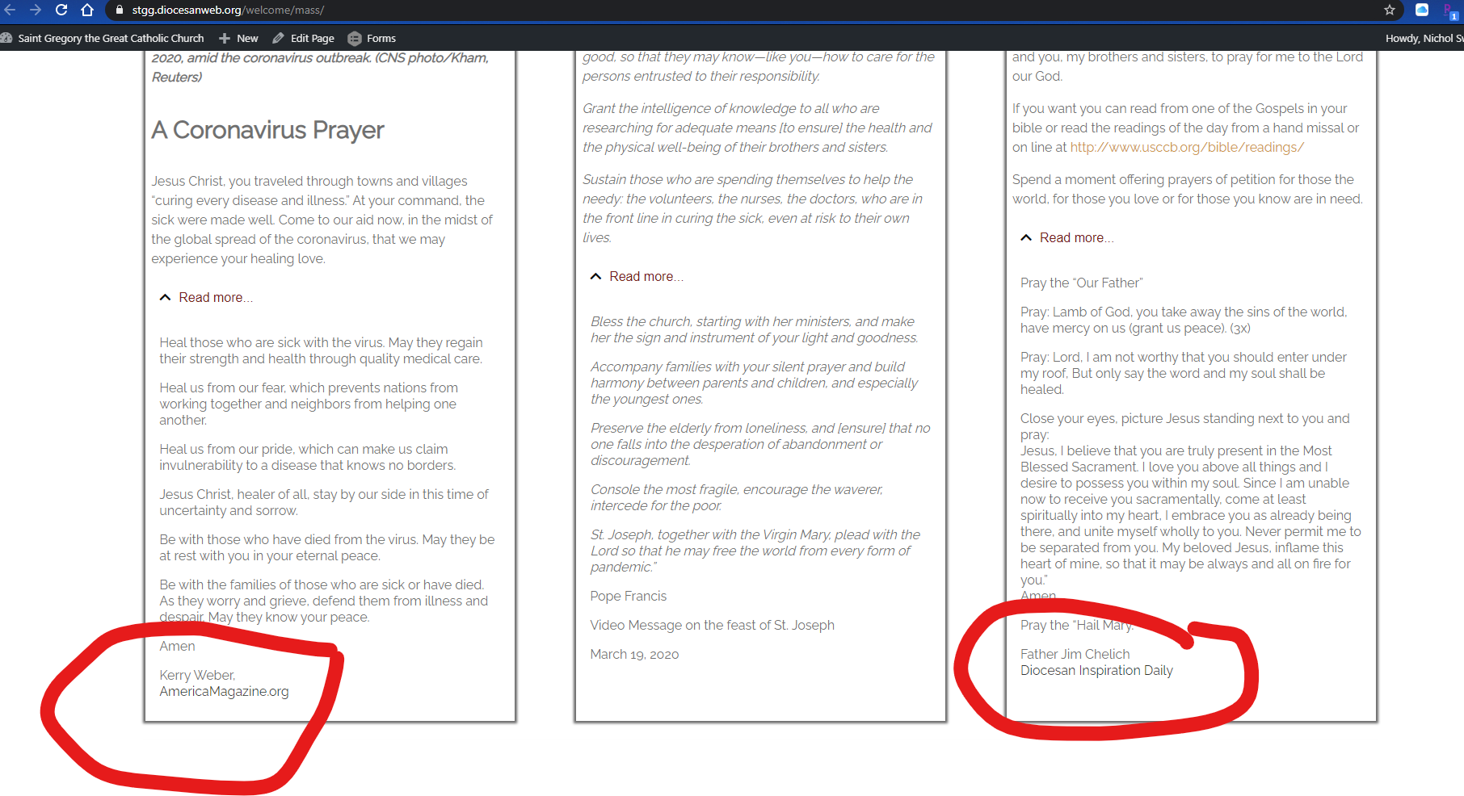Click the address bar URL
This screenshot has height=796, width=1464.
228,10
